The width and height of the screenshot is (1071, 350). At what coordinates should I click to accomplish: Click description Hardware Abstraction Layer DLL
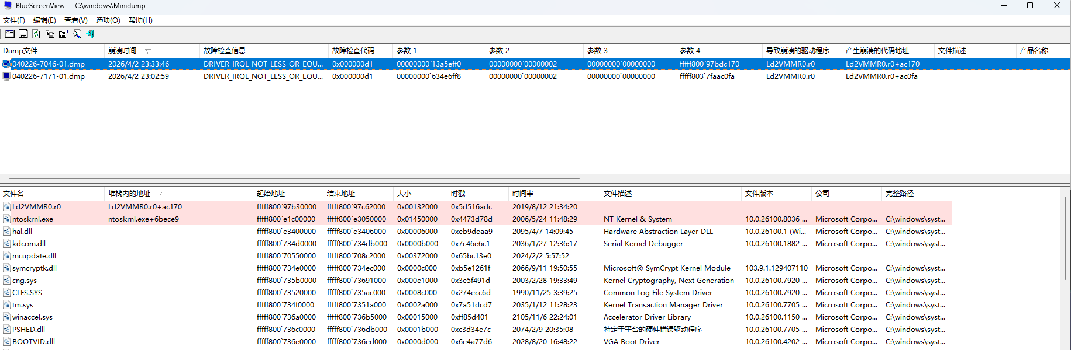[658, 232]
